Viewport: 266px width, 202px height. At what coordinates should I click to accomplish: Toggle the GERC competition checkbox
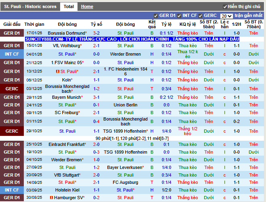(x=201, y=15)
